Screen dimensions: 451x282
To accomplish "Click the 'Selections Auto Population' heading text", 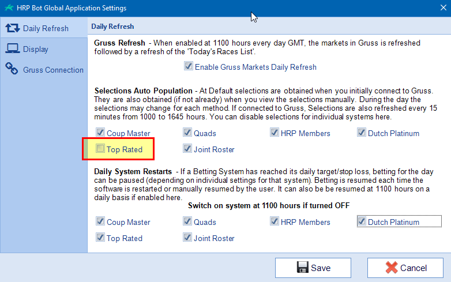I will click(x=143, y=91).
